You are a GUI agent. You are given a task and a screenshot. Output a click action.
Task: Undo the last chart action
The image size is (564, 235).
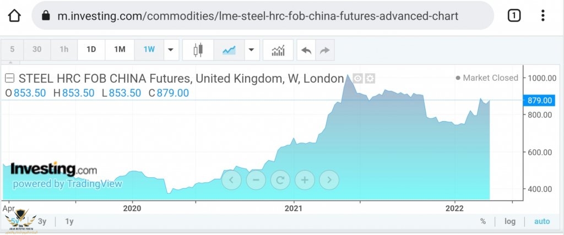coord(306,50)
